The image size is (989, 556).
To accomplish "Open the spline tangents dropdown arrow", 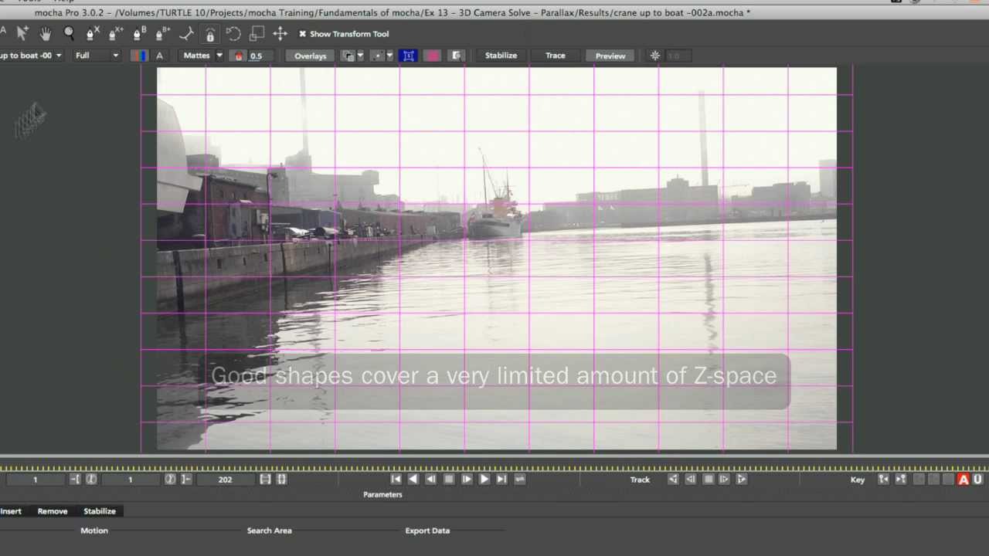I will coord(389,56).
